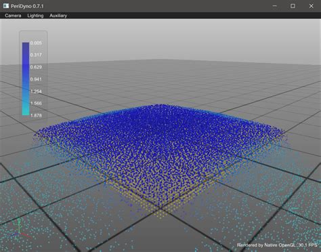Click the 1.878 legend maximum value
Screen dimensions: 321x252
[x=36, y=115]
